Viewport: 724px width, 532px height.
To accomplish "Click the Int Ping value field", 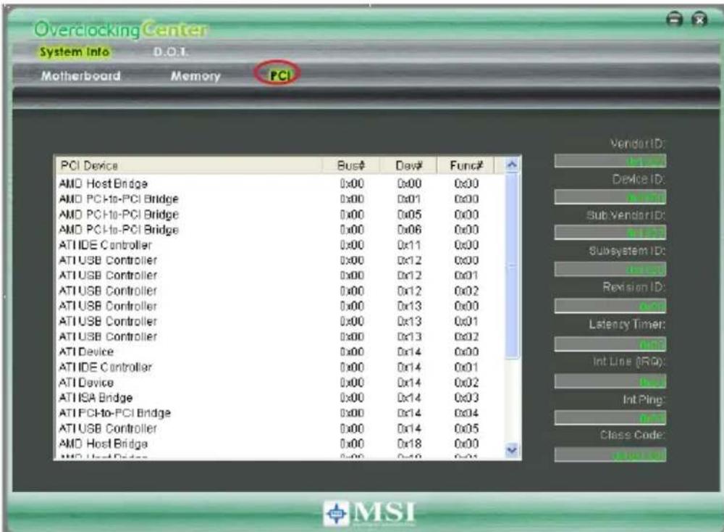I will click(610, 417).
